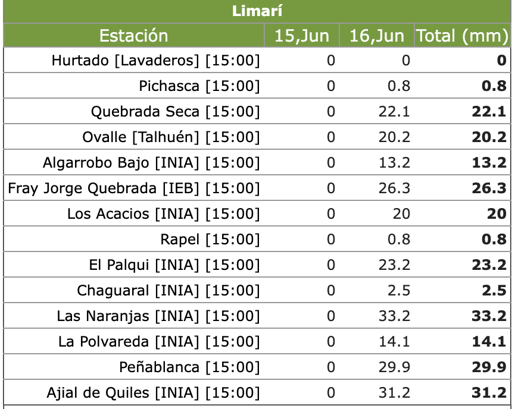Click the Las Naranjas total 33.2

pos(489,316)
